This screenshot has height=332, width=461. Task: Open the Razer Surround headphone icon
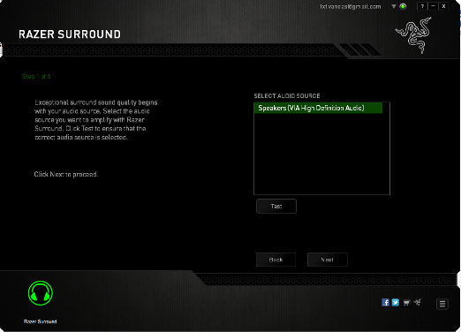click(41, 293)
